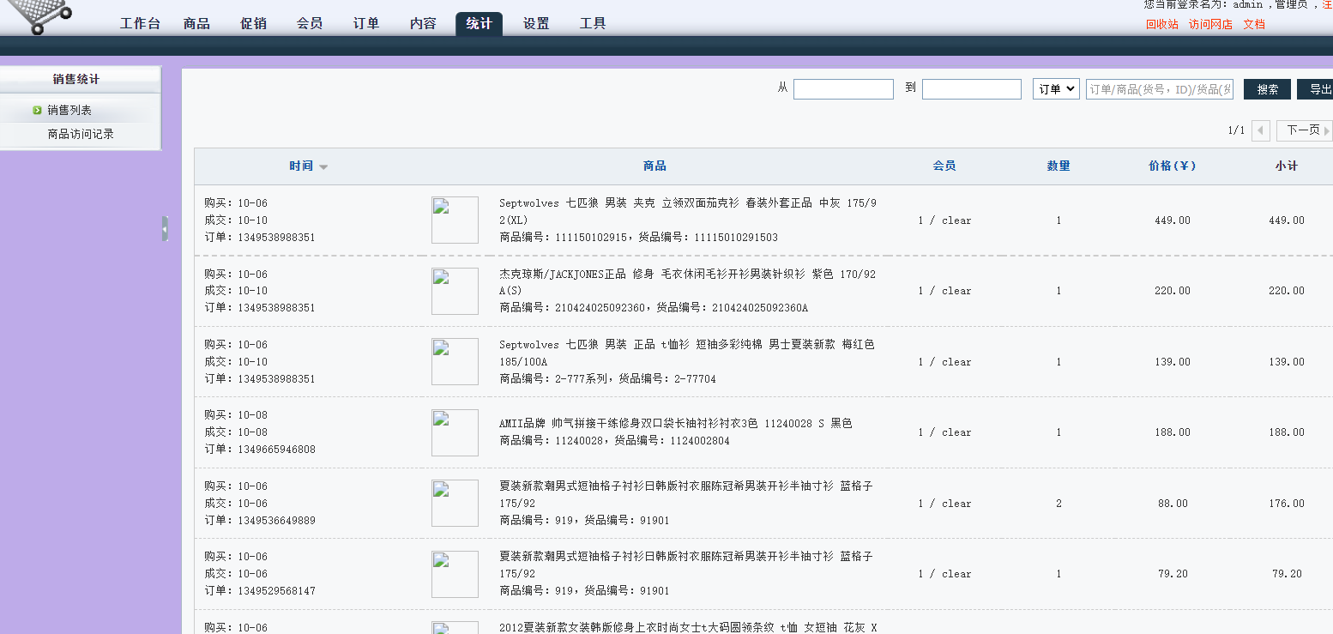Open the 商品 menu
This screenshot has width=1333, height=634.
point(196,23)
